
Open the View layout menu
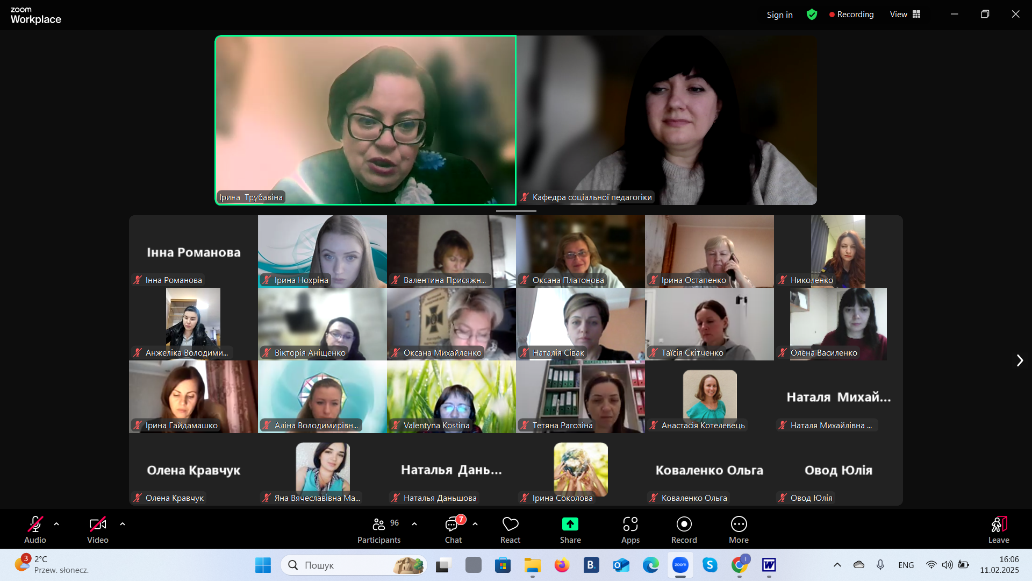[x=905, y=15]
